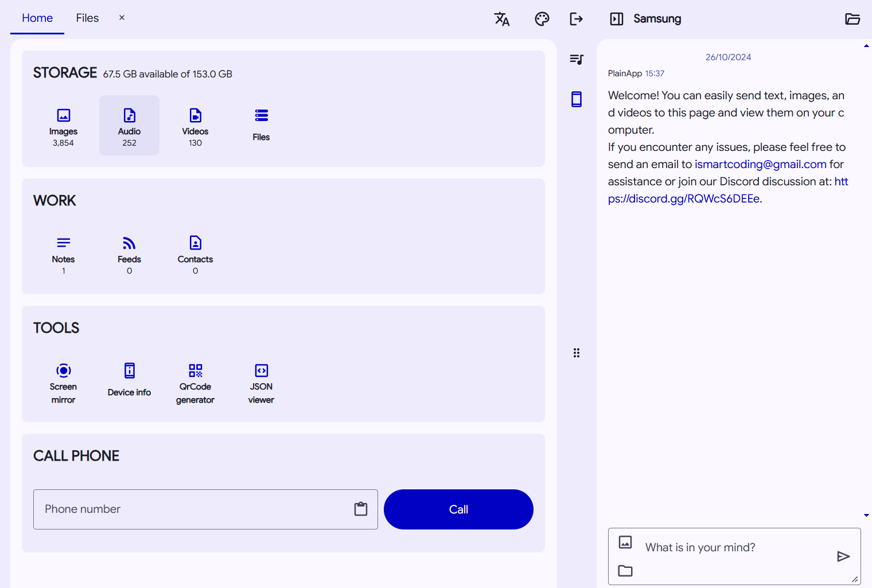872x588 pixels.
Task: Focus the Phone number input field
Action: [x=205, y=509]
